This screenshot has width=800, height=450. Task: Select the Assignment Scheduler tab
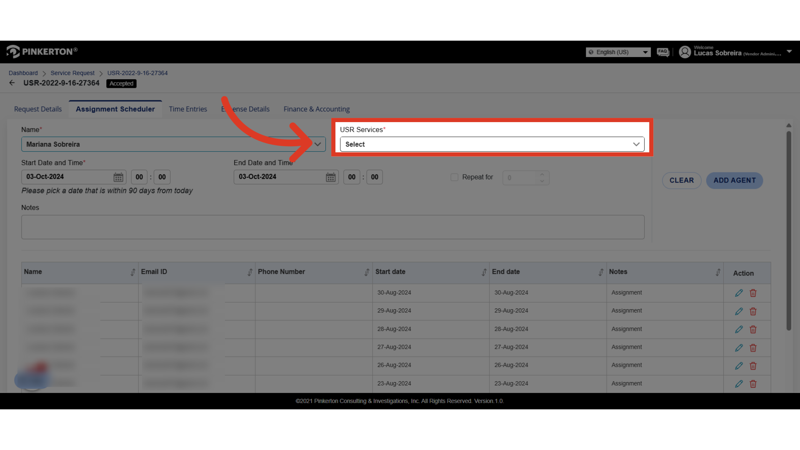tap(115, 109)
